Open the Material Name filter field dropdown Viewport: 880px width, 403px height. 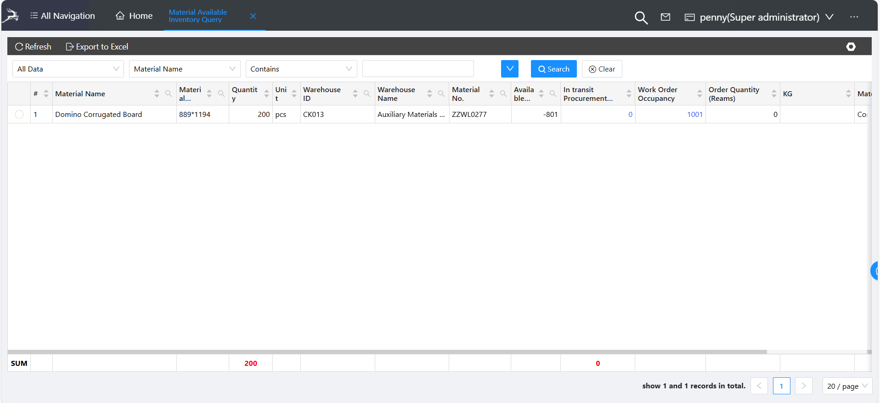(x=184, y=69)
